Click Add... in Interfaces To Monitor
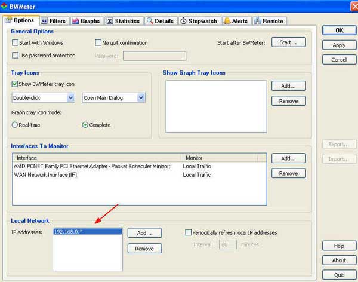Viewport: 358px width, 282px height. (x=289, y=158)
